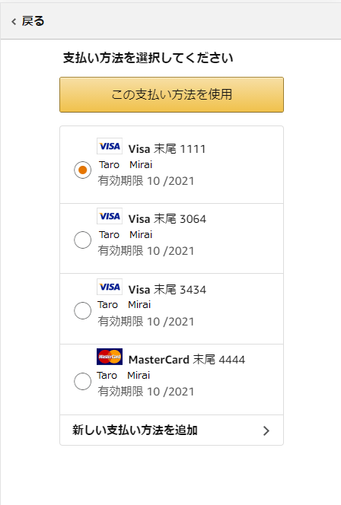Click the expiry date of MasterCard 4444
The height and width of the screenshot is (505, 341).
[x=146, y=392]
